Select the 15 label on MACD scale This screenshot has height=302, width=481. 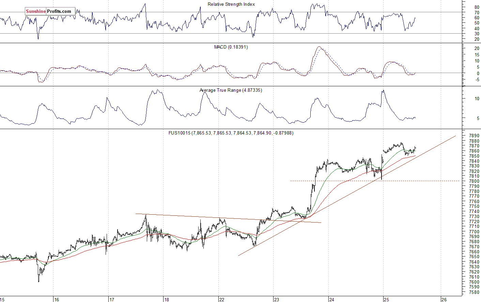point(477,55)
